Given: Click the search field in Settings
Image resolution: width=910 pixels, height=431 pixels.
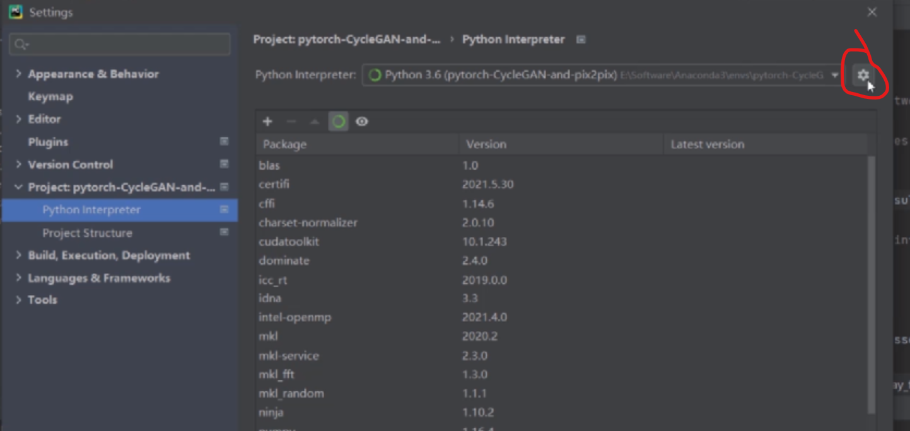Looking at the screenshot, I should coord(120,44).
